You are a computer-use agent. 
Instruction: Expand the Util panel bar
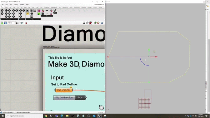(47, 16)
